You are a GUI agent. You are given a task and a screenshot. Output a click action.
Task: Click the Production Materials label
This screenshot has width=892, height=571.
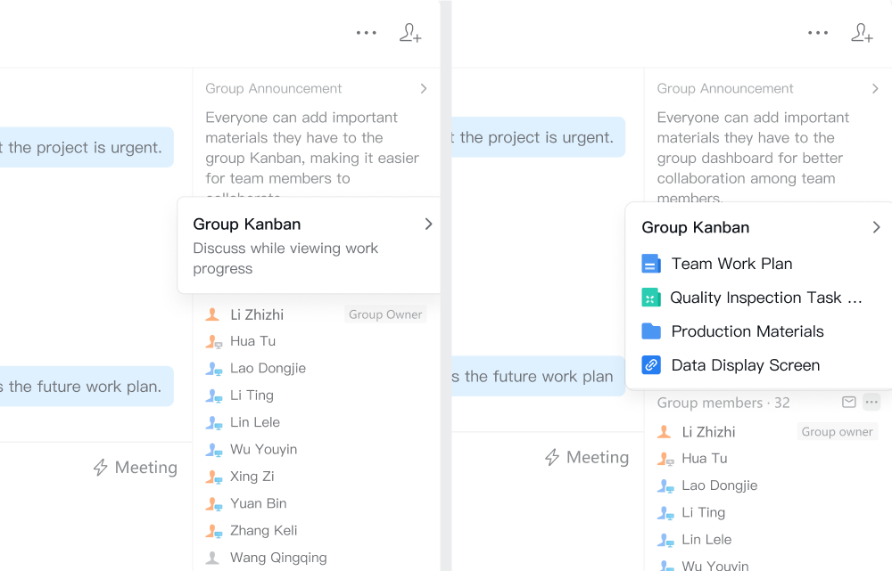pyautogui.click(x=747, y=331)
